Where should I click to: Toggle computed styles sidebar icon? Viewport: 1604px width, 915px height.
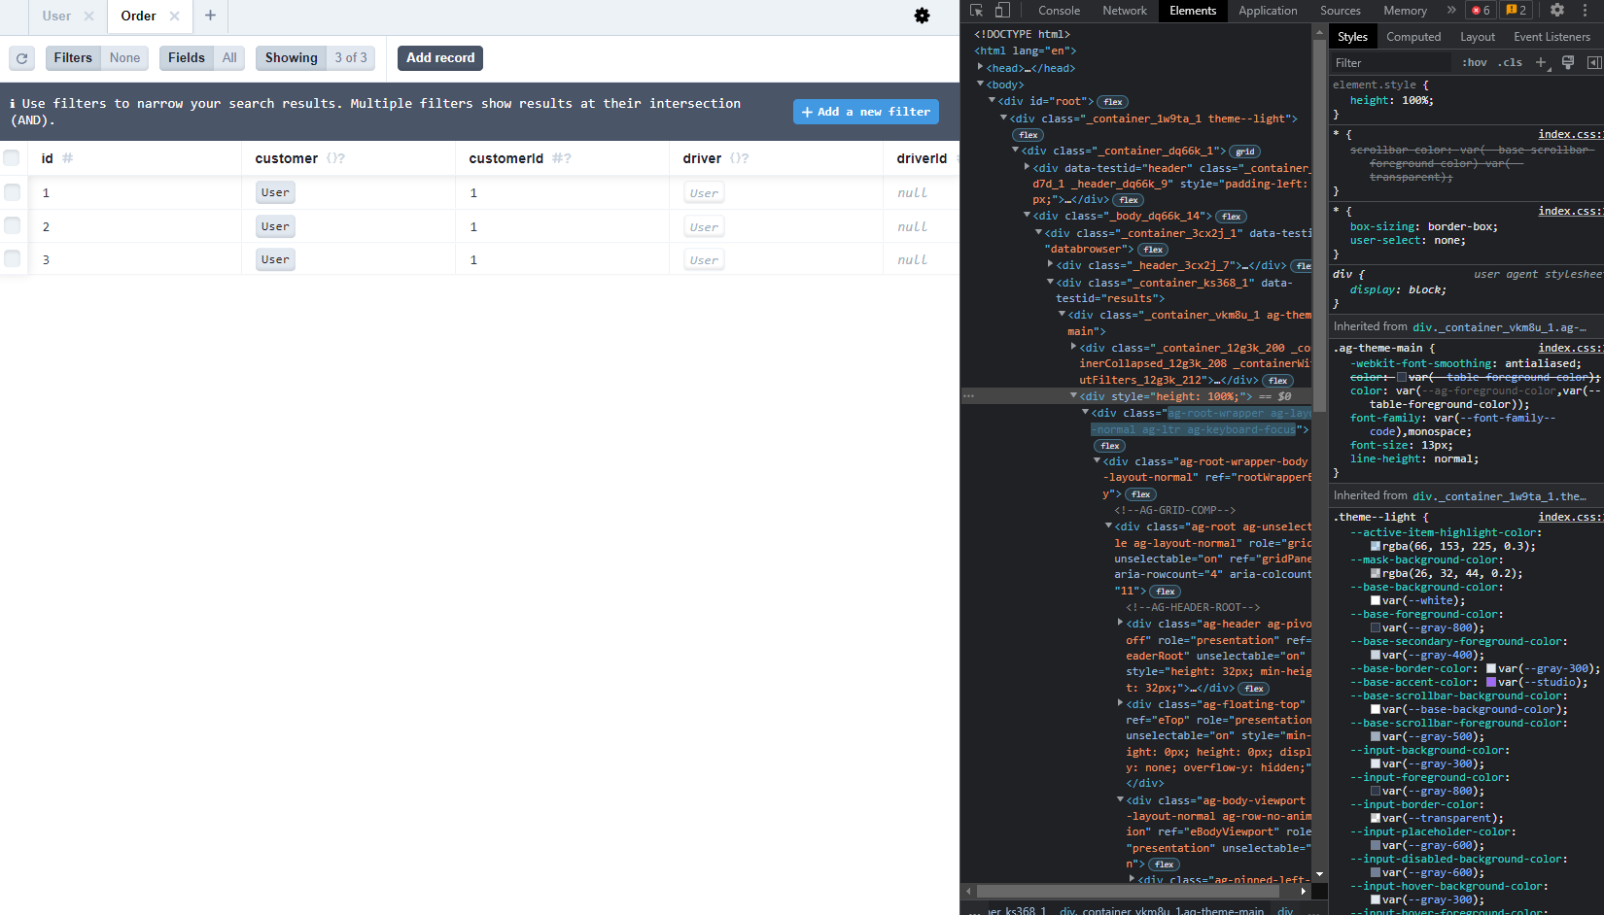click(x=1594, y=62)
